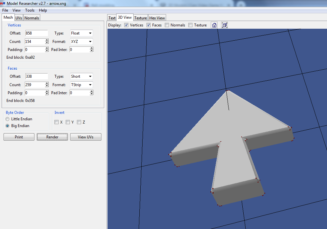The width and height of the screenshot is (327, 229).
Task: Enable the Texture display checkbox
Action: click(191, 25)
